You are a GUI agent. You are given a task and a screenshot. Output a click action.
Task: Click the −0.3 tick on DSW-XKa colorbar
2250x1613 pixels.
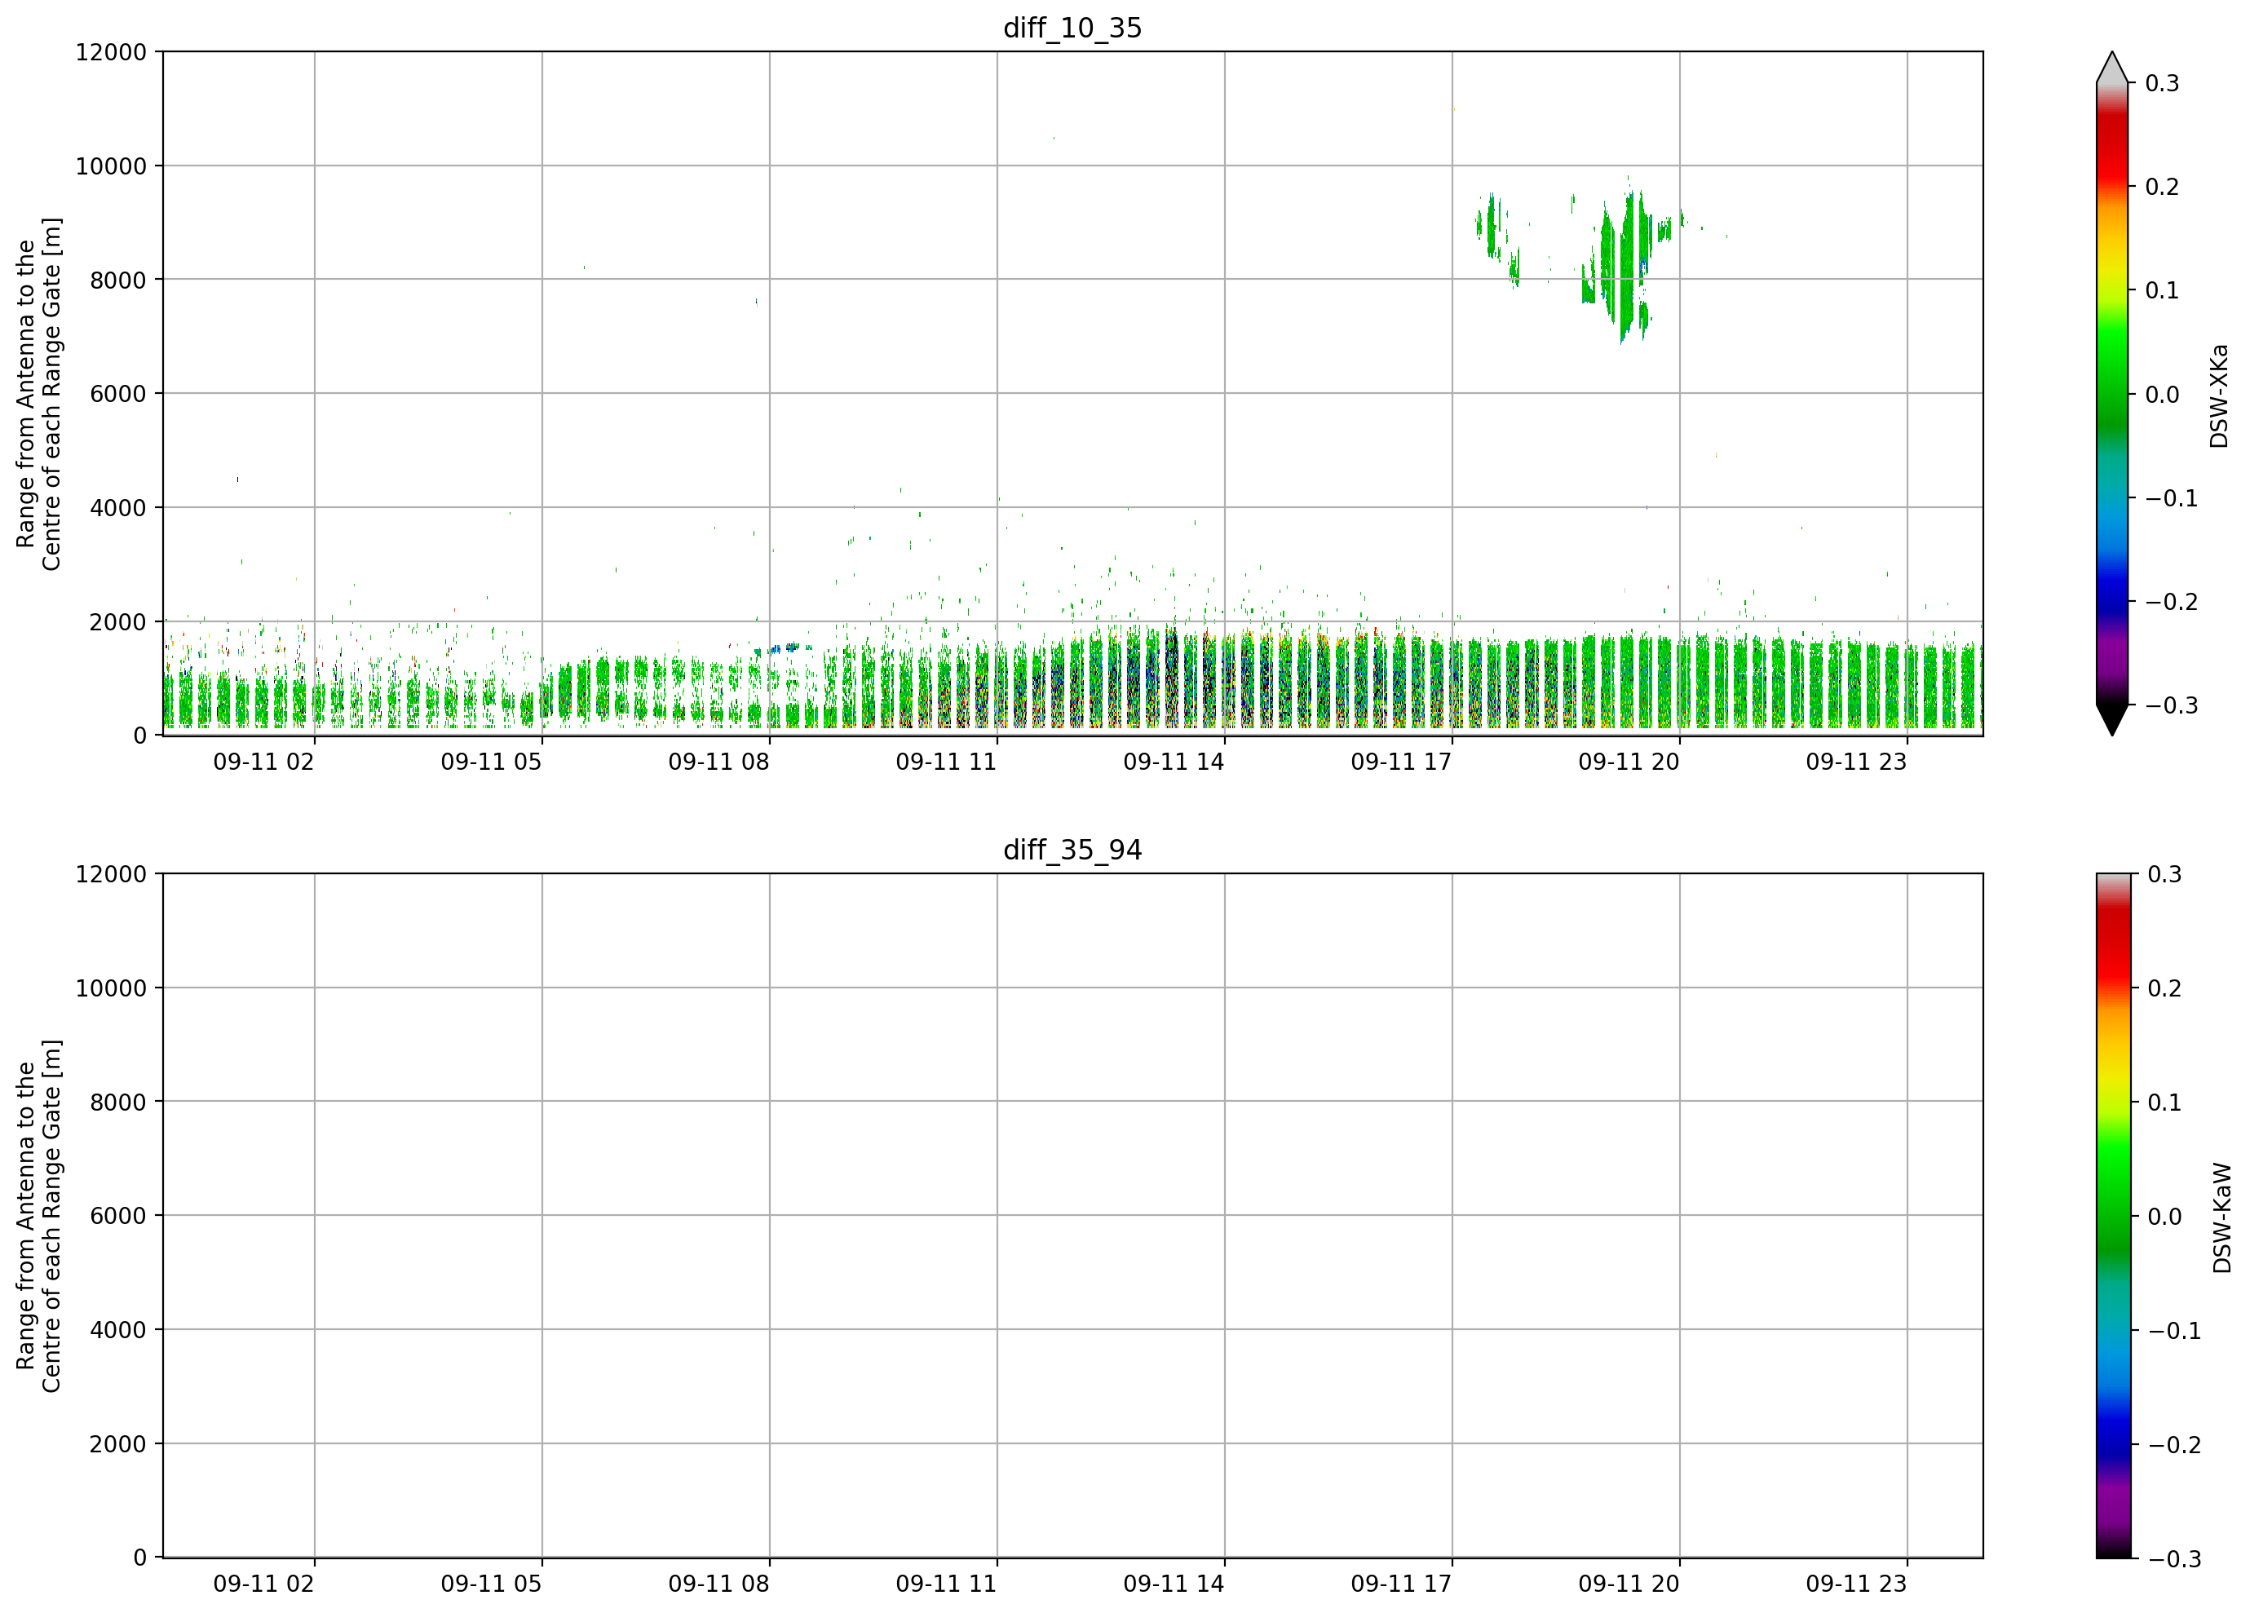click(x=2172, y=705)
